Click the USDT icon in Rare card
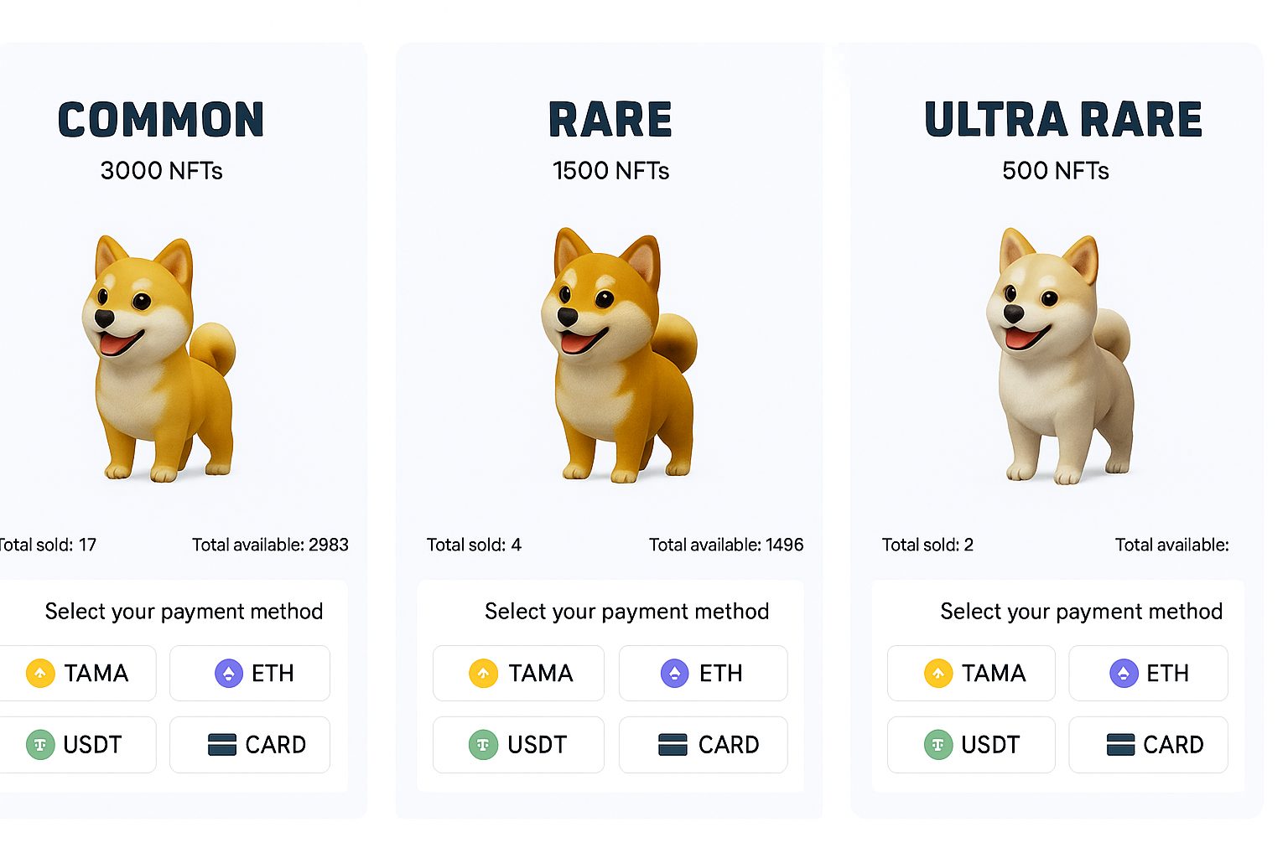This screenshot has width=1288, height=858. click(483, 744)
